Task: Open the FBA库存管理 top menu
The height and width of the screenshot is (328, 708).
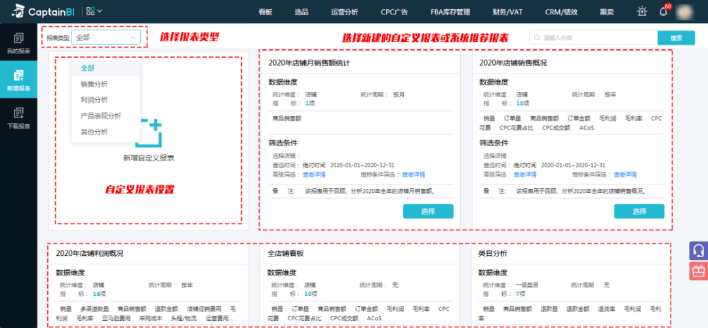Action: [450, 12]
